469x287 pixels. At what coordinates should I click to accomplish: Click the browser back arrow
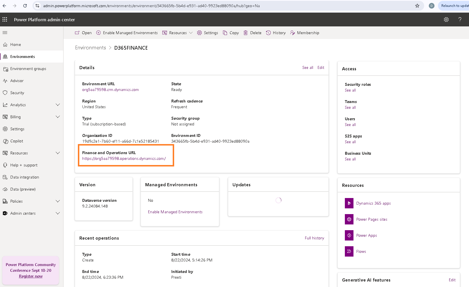(x=4, y=6)
